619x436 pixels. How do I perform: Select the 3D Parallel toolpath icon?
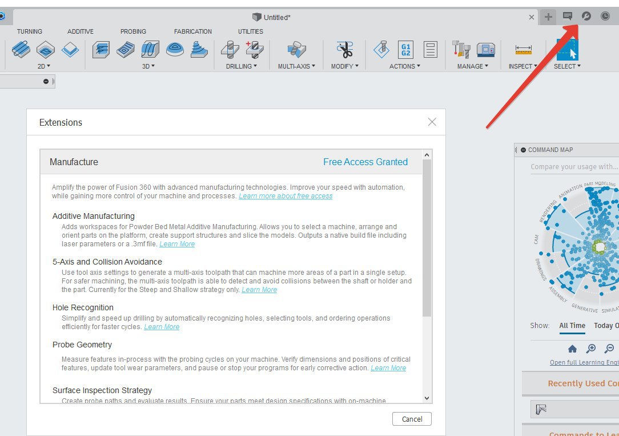(x=150, y=50)
